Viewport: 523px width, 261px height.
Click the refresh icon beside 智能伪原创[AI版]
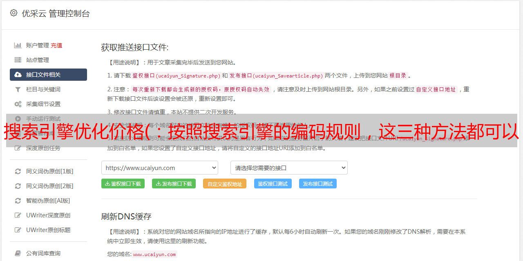point(18,201)
